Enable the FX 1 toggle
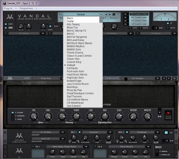The image size is (179, 159). point(33,146)
